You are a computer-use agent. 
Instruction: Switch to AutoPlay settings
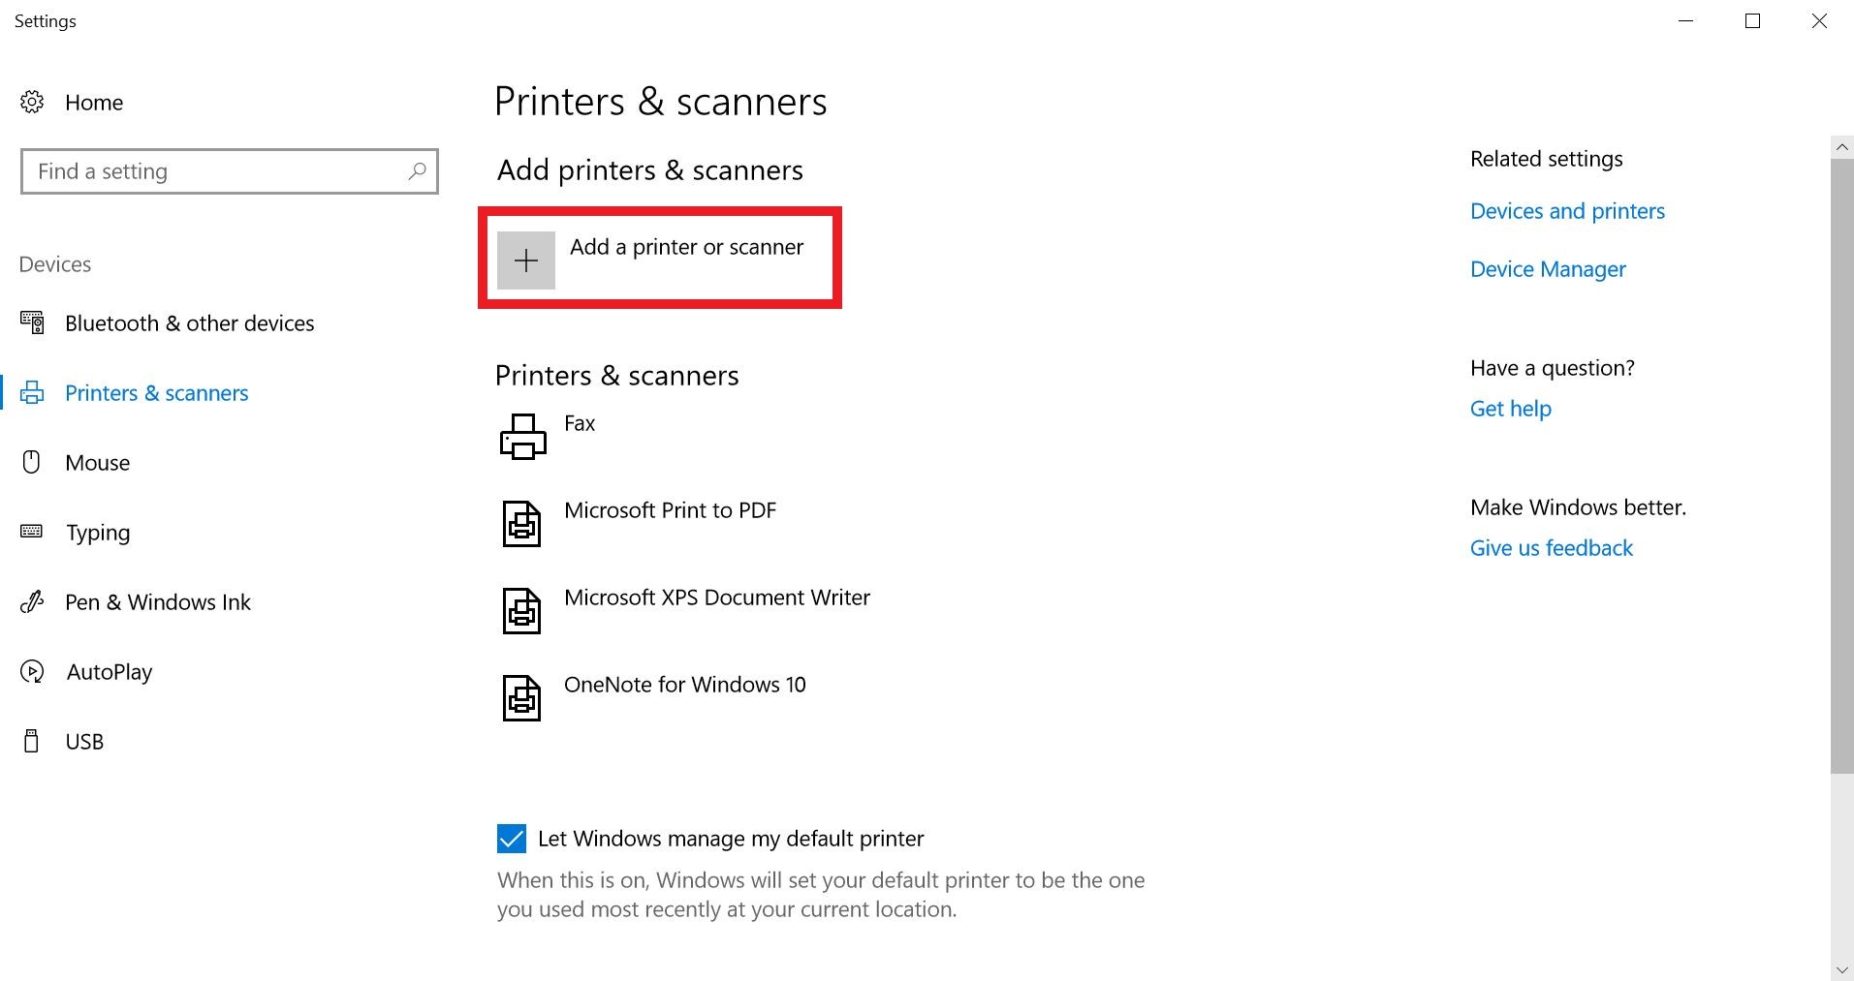click(109, 672)
